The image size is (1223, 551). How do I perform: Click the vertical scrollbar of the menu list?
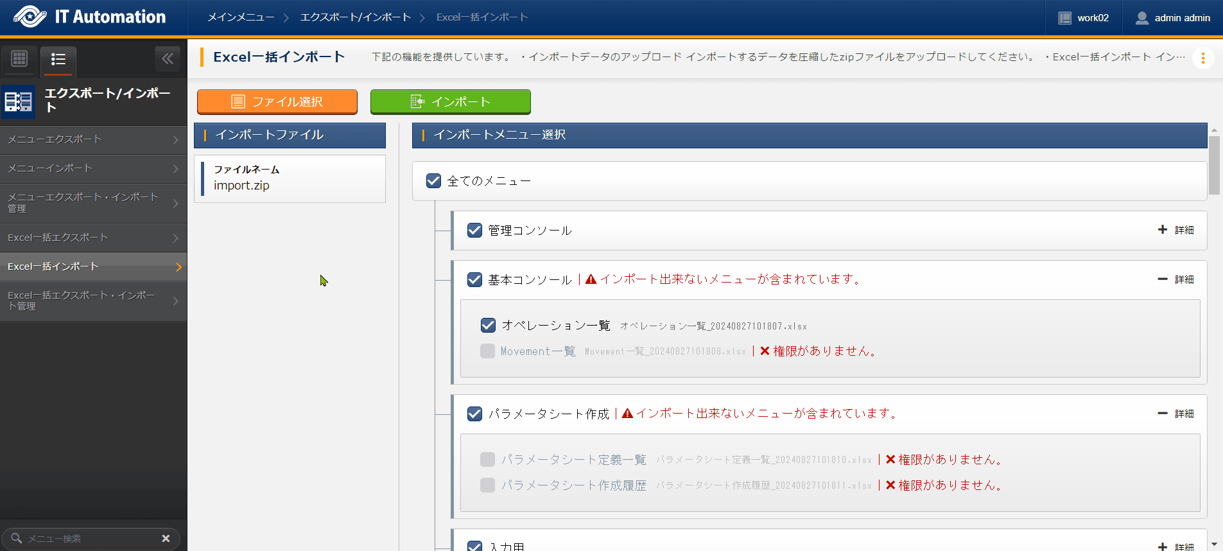pyautogui.click(x=1213, y=165)
